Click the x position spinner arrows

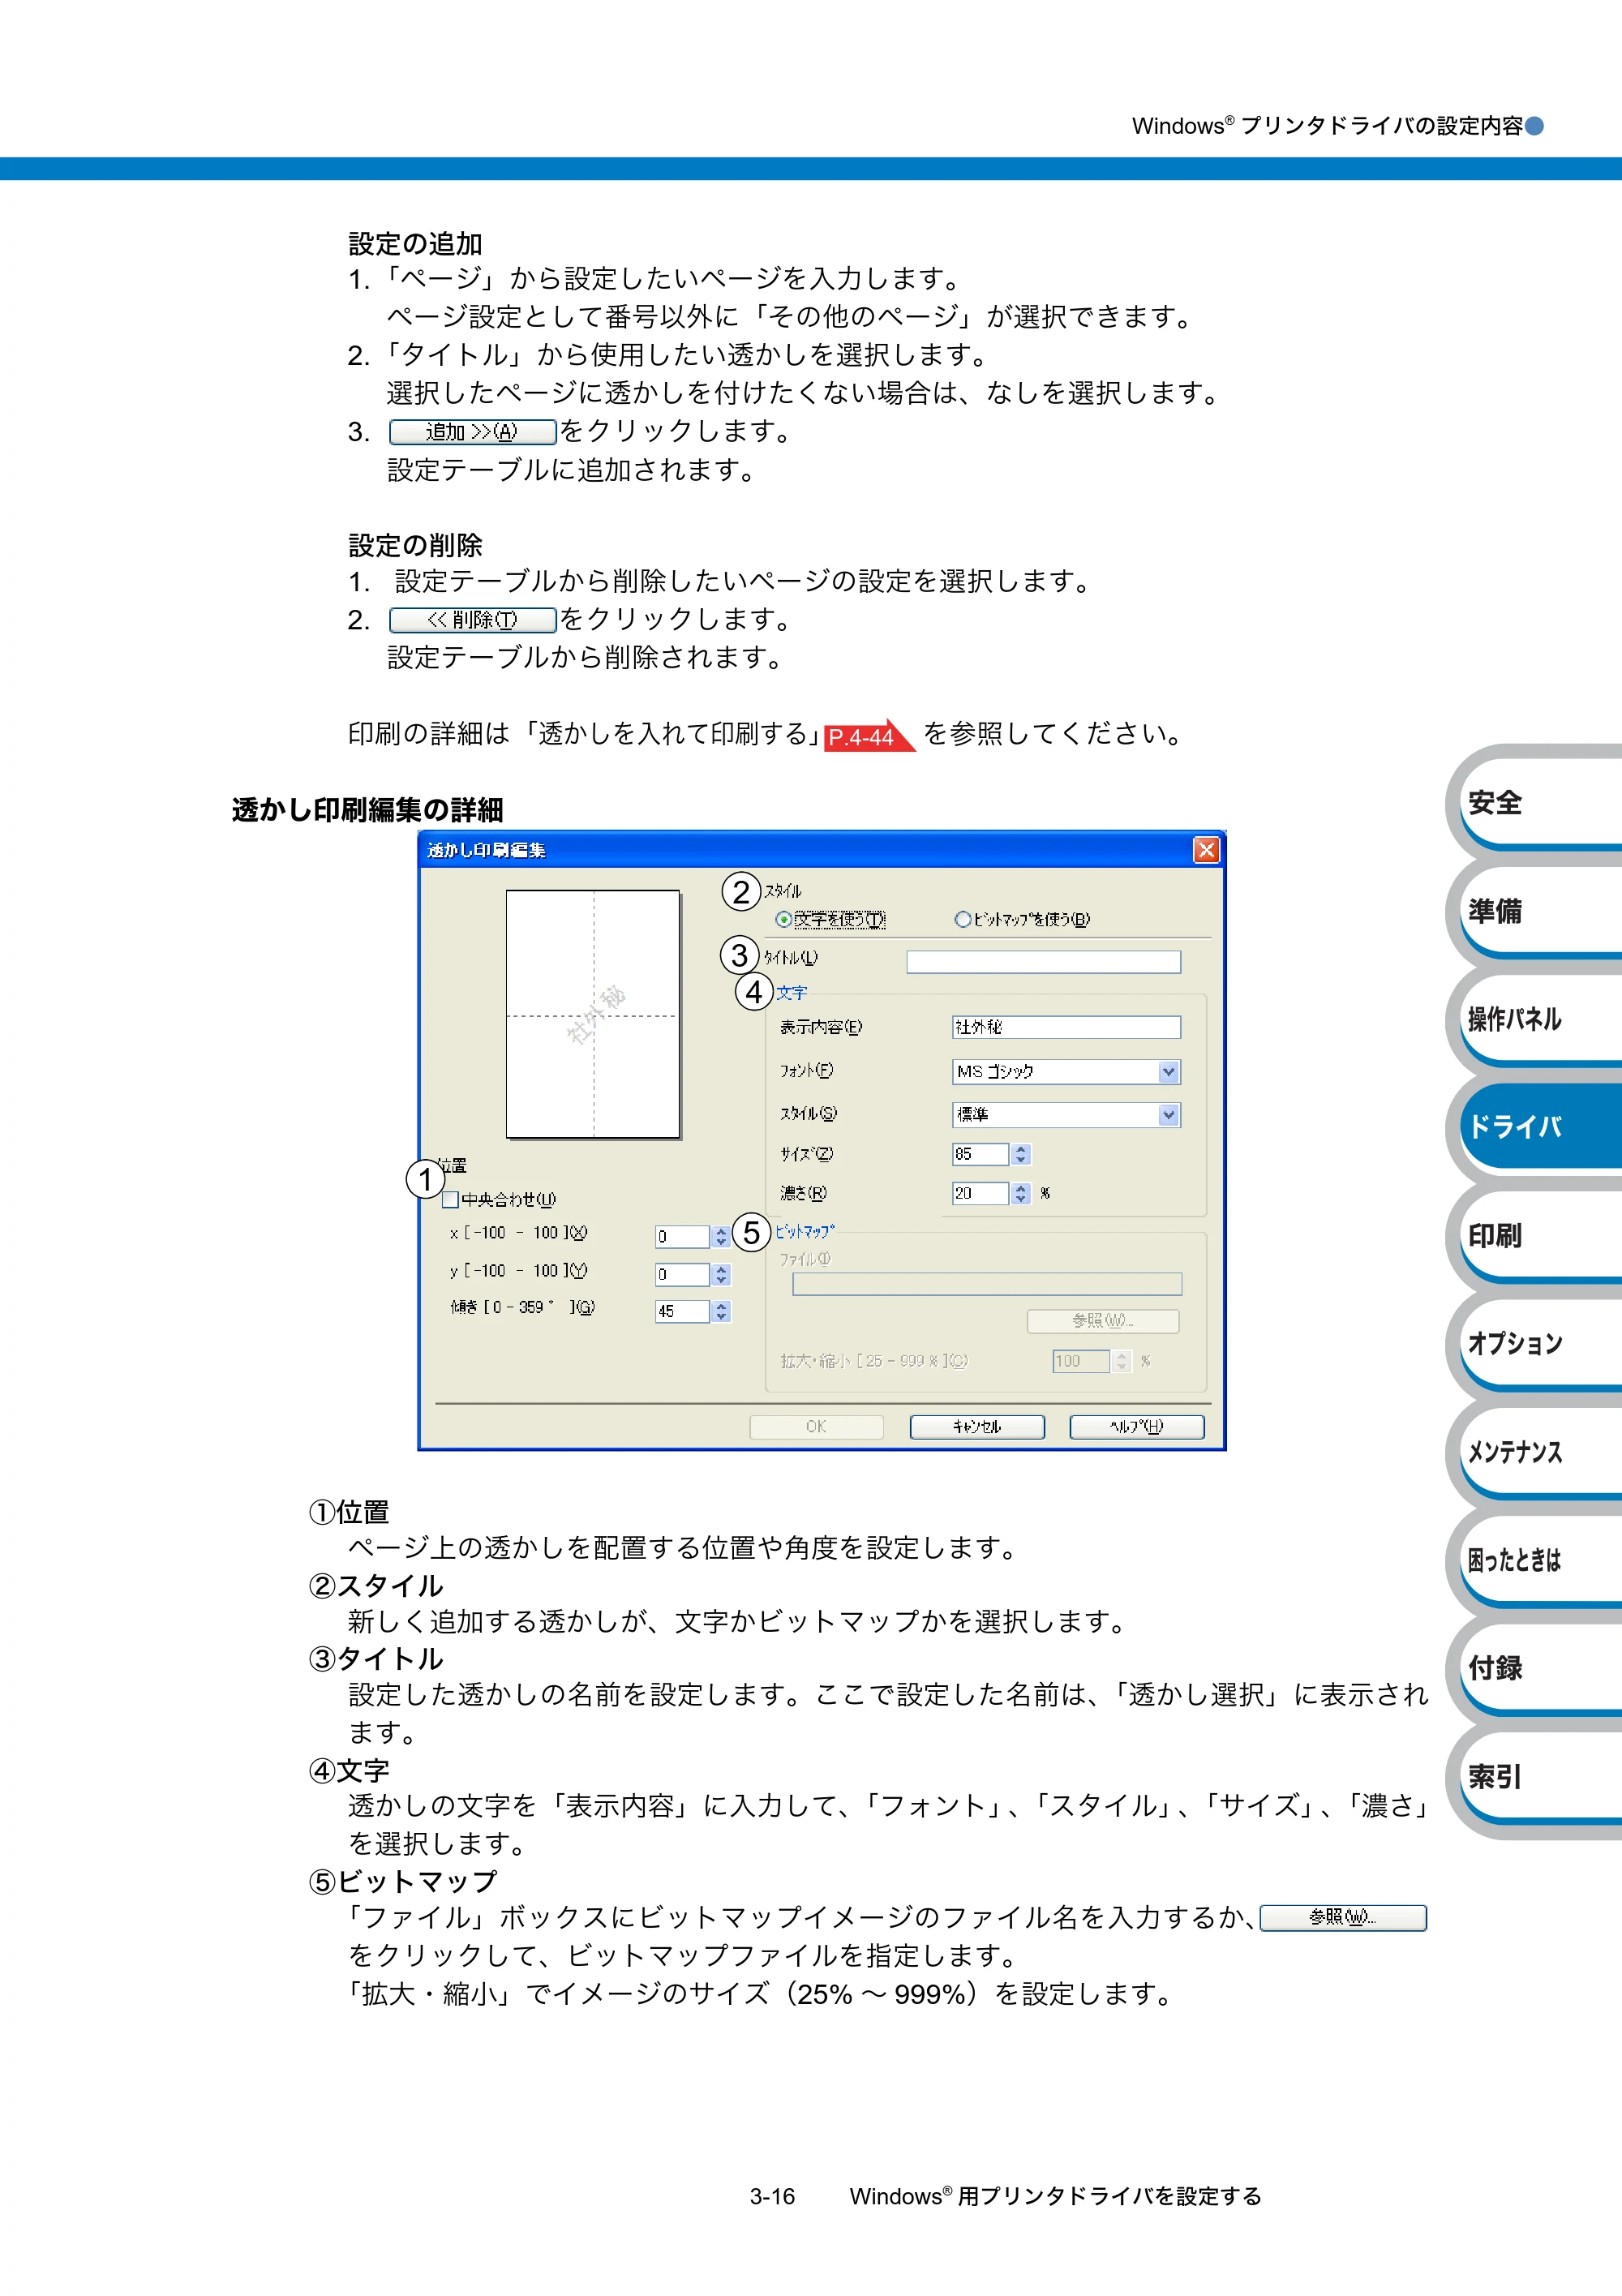[x=721, y=1237]
